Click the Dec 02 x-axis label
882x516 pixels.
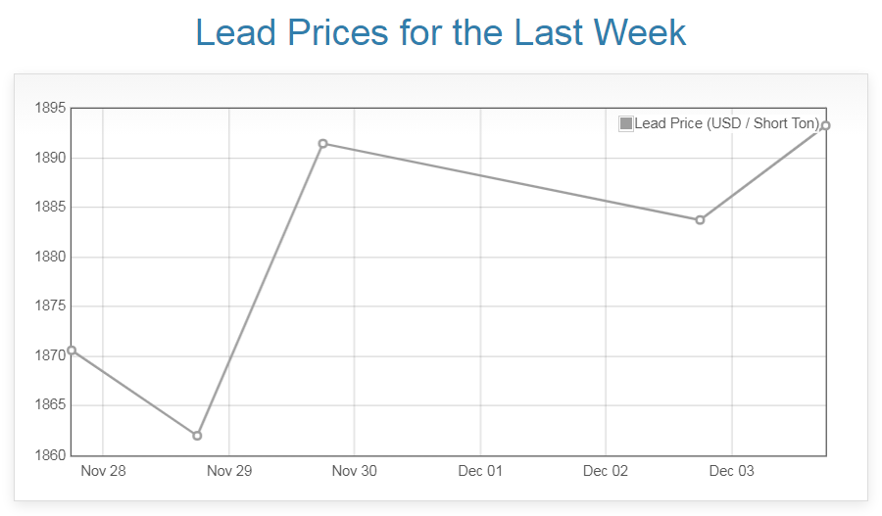606,471
